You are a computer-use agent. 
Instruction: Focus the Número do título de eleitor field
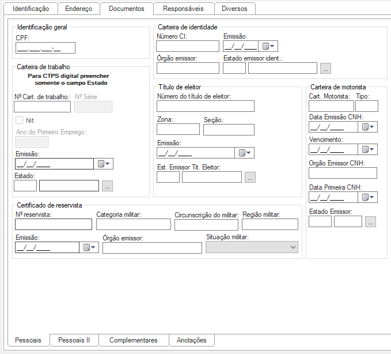pyautogui.click(x=205, y=106)
